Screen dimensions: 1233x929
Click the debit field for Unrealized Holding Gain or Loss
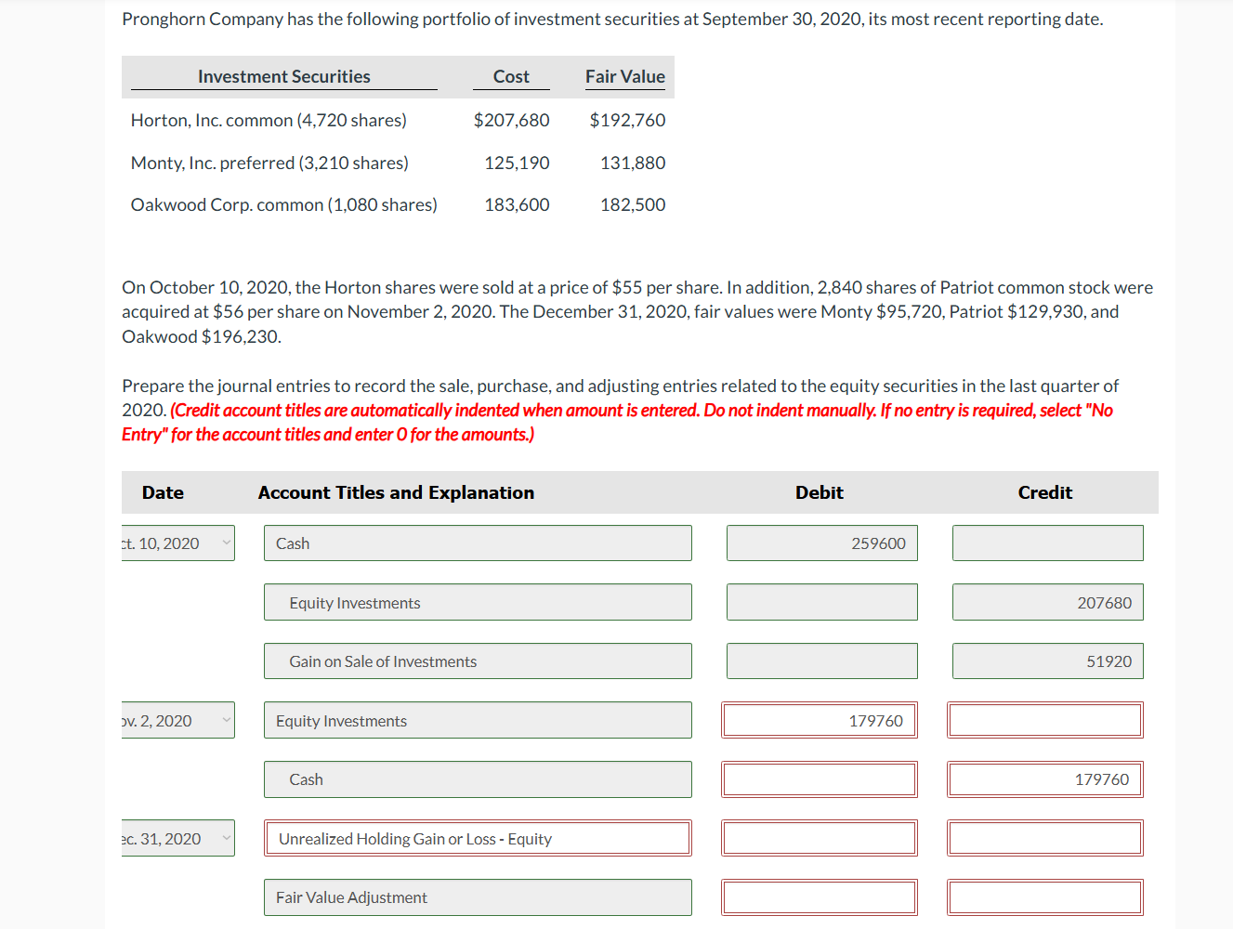[820, 839]
